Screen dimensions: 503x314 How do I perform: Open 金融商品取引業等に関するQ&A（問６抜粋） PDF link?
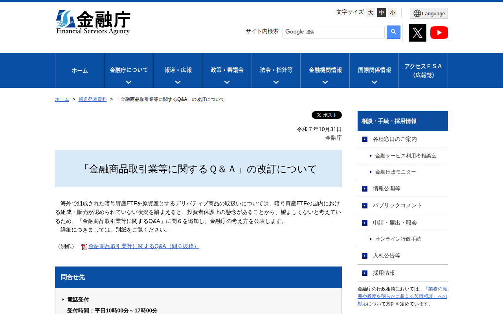[143, 246]
